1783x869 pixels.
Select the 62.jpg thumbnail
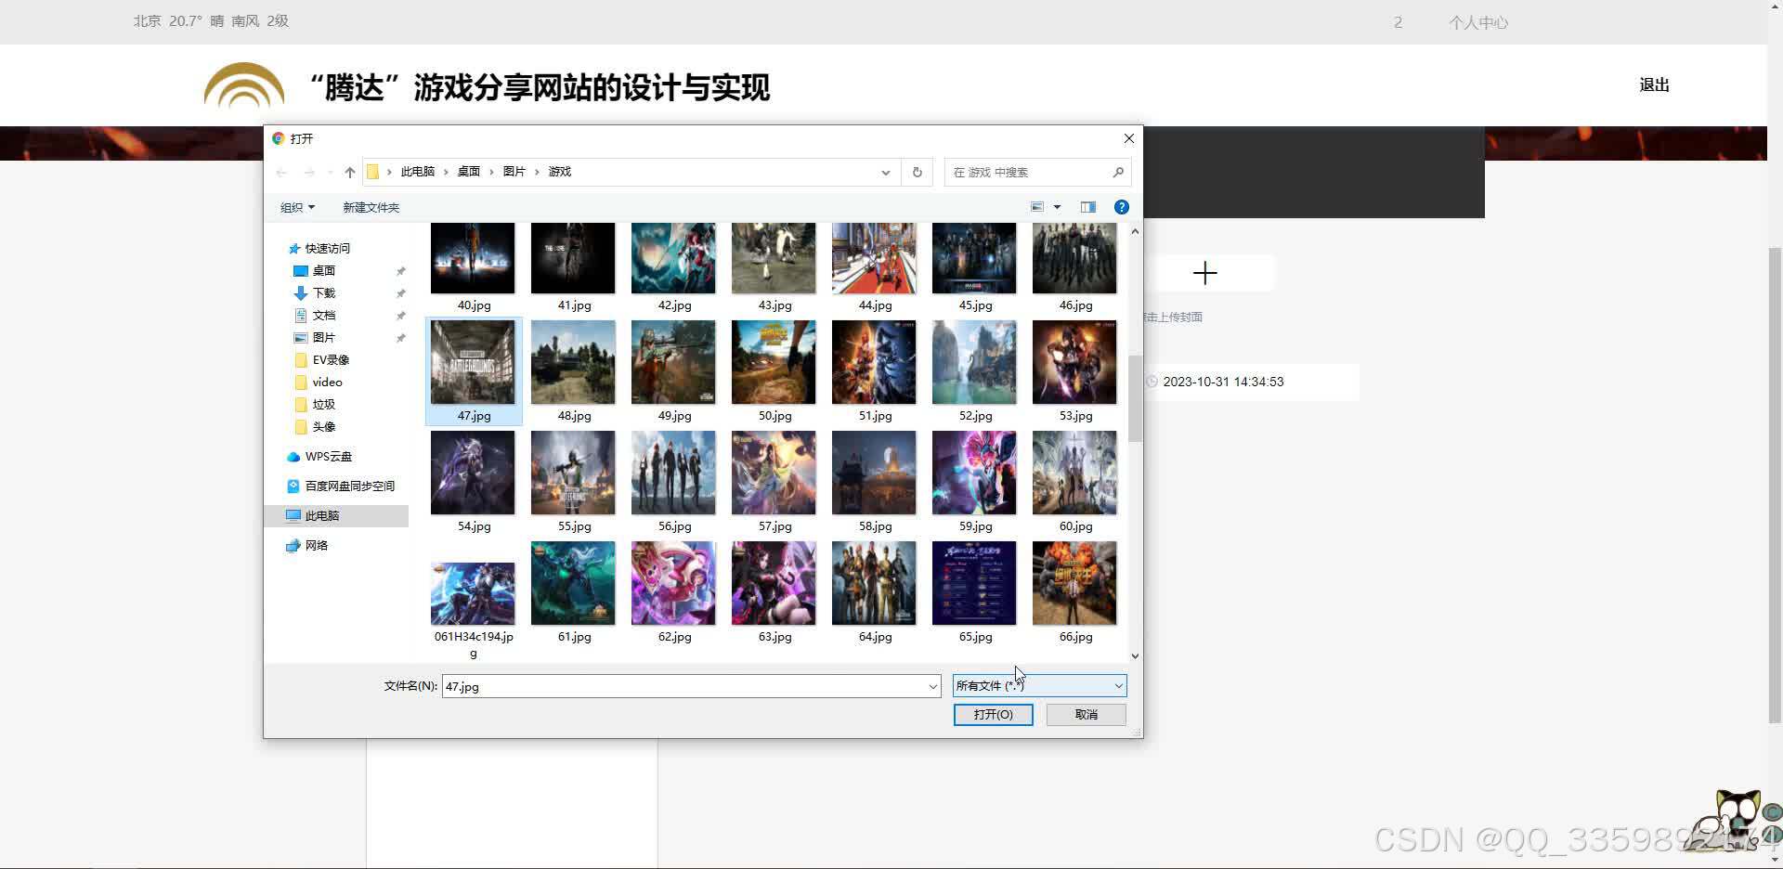pos(673,583)
